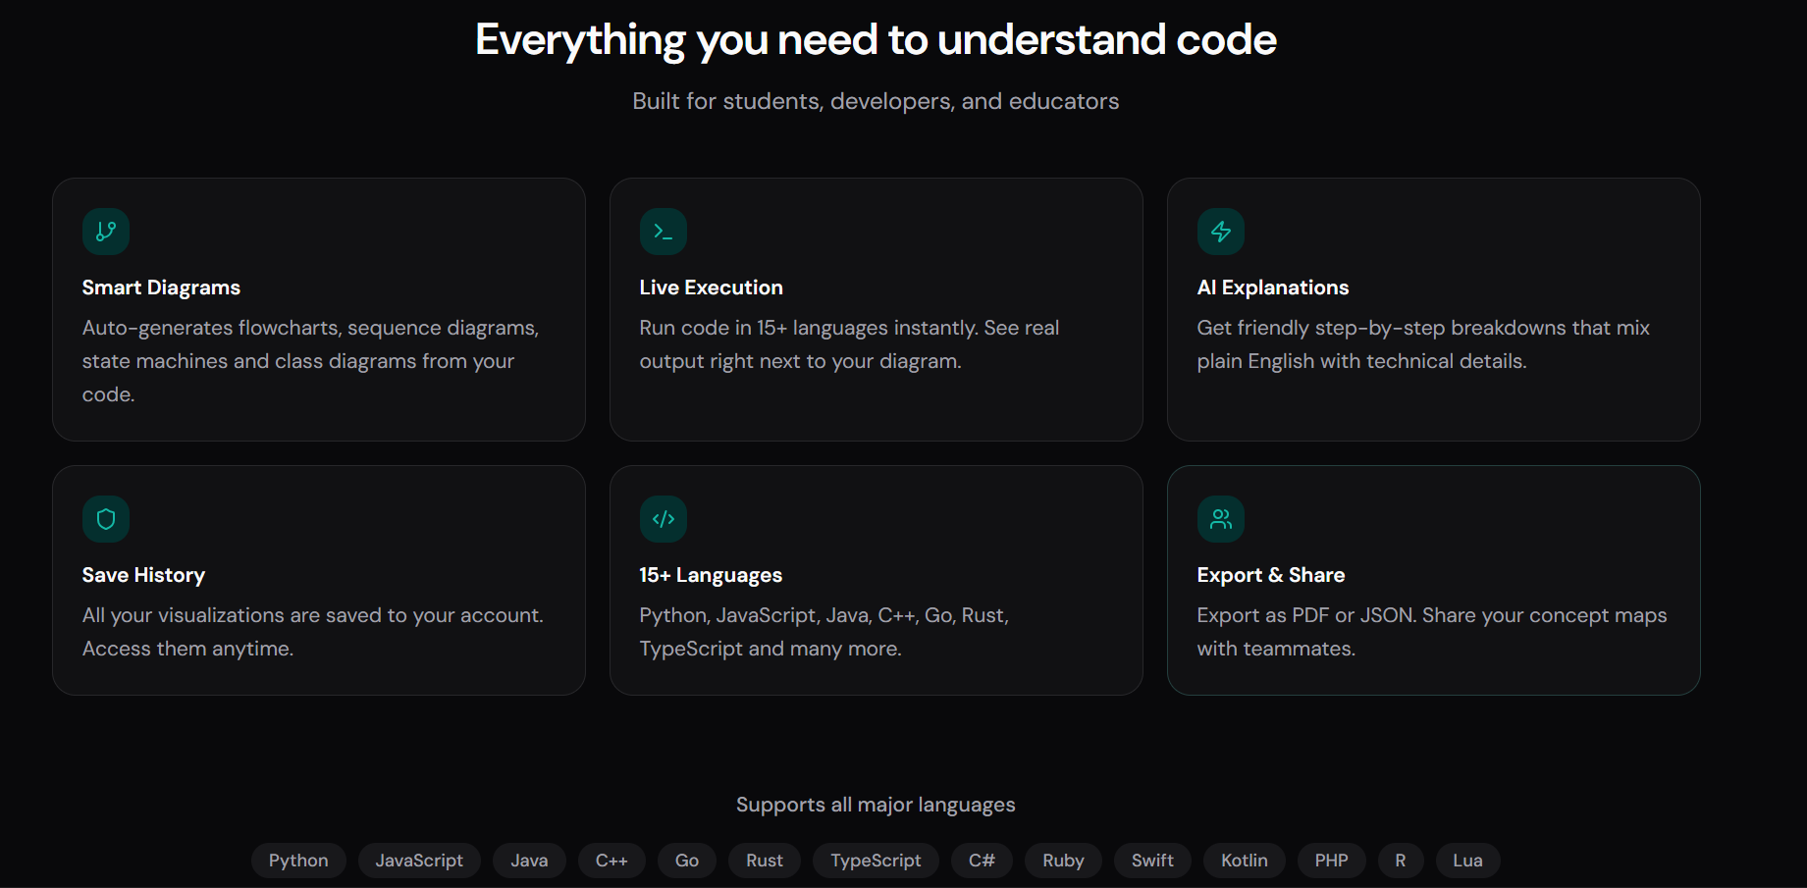Click the 'Supports all major languages' label

[x=876, y=805]
